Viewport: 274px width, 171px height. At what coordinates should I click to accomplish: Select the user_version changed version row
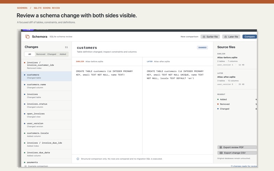point(46,125)
